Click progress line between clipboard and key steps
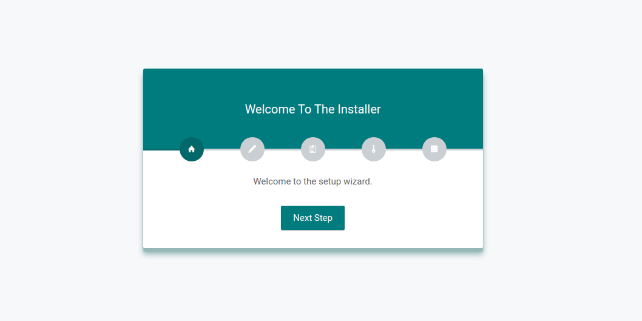642x321 pixels. click(343, 149)
